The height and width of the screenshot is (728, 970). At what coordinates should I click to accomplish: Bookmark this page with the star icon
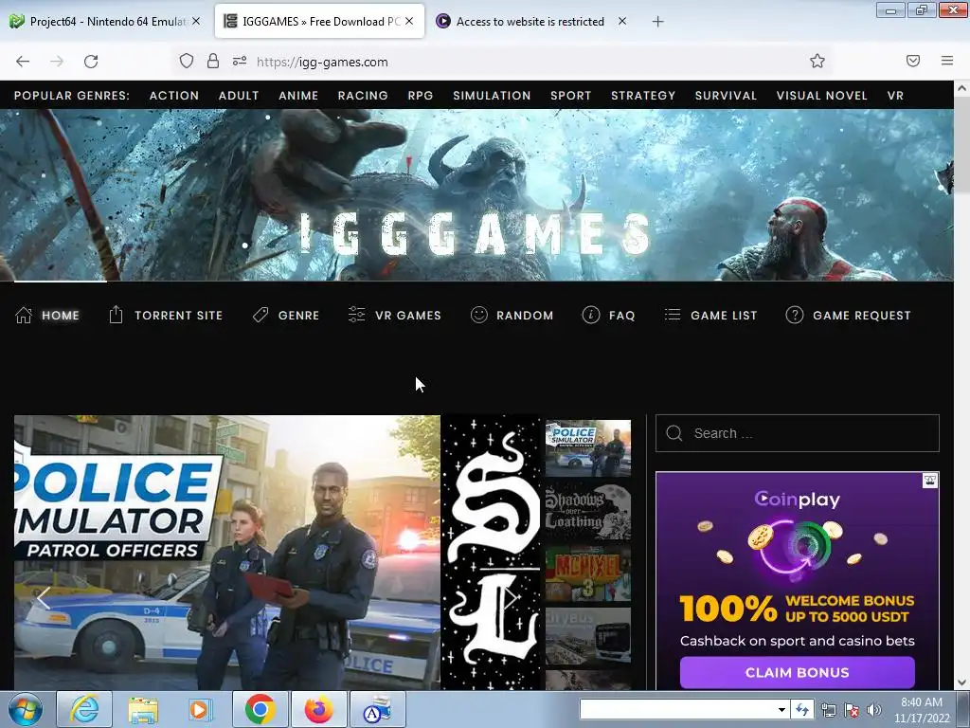pos(817,61)
